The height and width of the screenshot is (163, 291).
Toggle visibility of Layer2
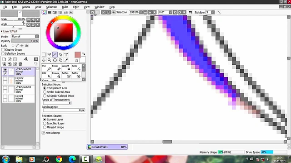click(x=5, y=79)
